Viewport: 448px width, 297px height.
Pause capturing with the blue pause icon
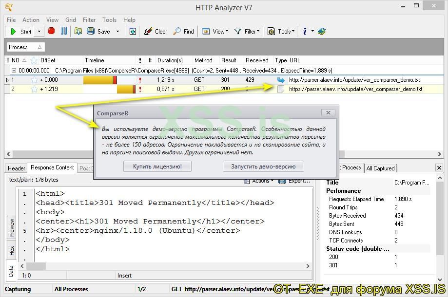(64, 31)
